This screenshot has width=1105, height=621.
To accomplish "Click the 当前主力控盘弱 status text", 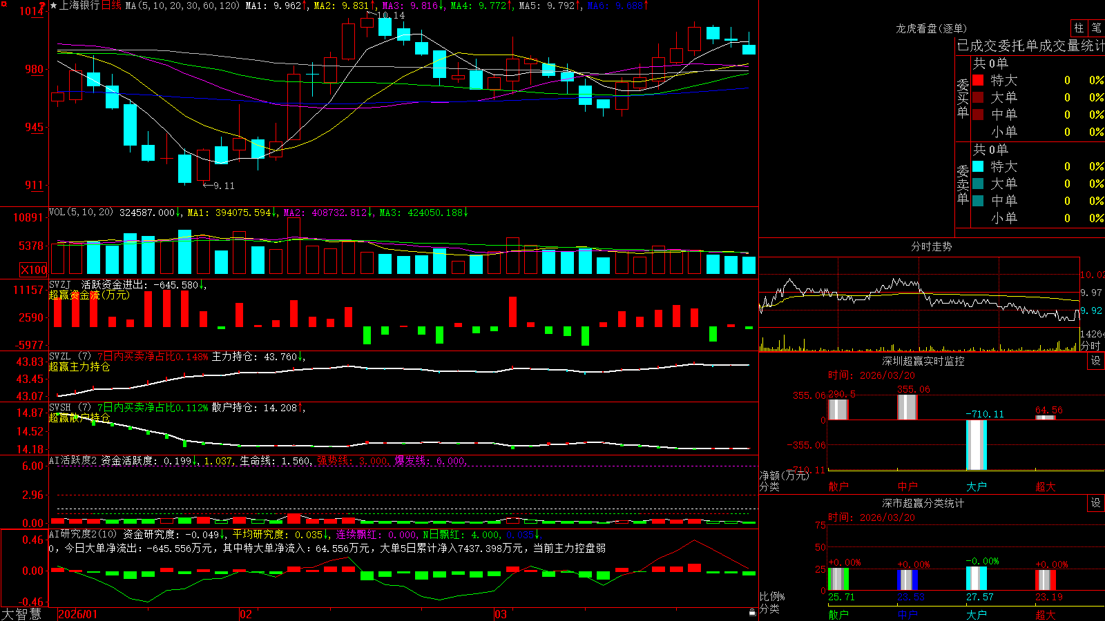I will tap(570, 548).
